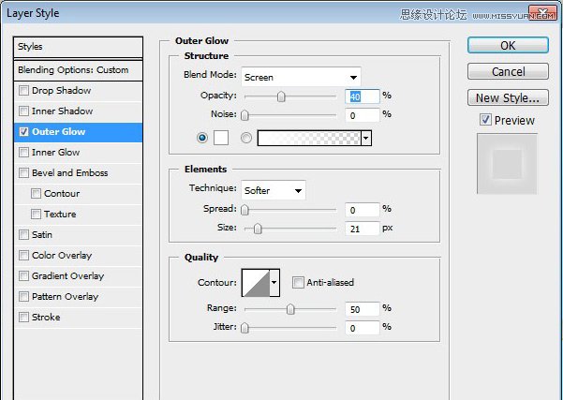This screenshot has height=400, width=563.
Task: Toggle the Anti-aliased checkbox
Action: pyautogui.click(x=298, y=282)
